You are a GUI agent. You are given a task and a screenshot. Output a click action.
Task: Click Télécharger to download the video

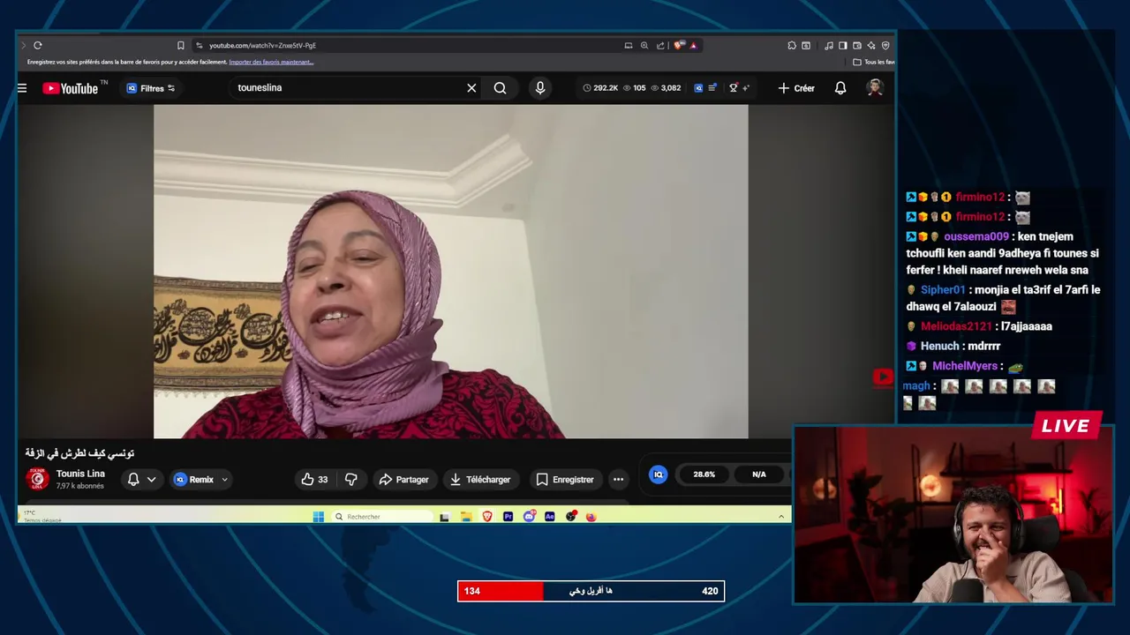point(480,480)
